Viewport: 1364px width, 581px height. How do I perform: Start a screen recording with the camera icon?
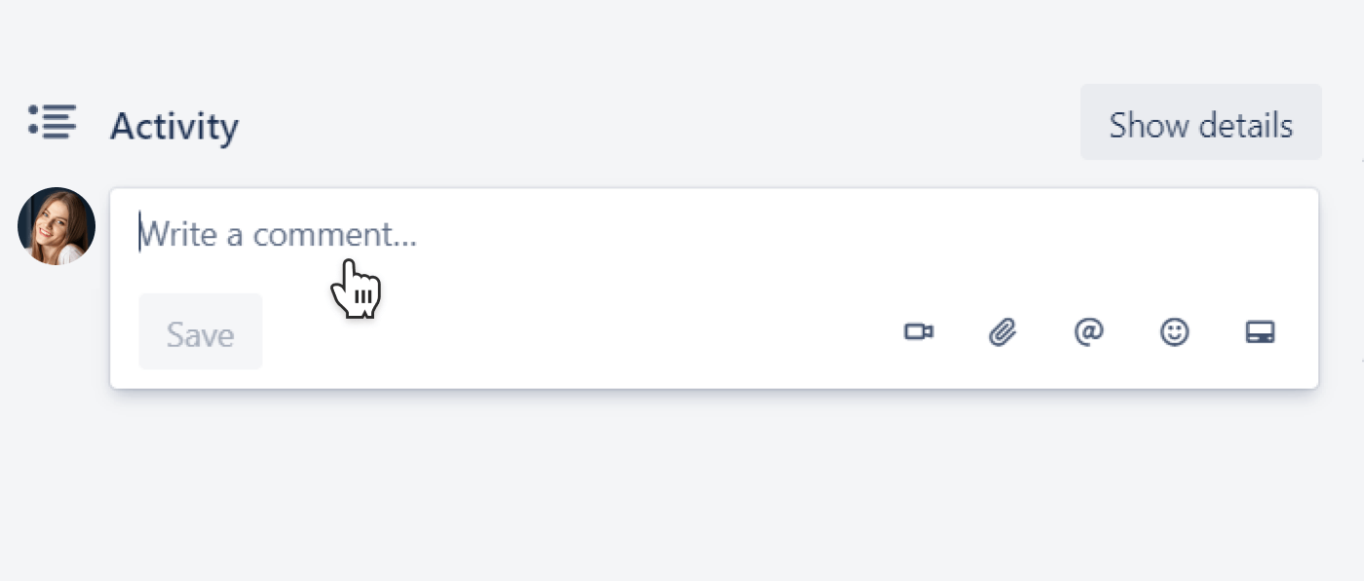[x=920, y=331]
